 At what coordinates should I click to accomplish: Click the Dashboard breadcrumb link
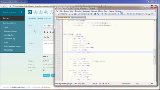(x=32, y=18)
